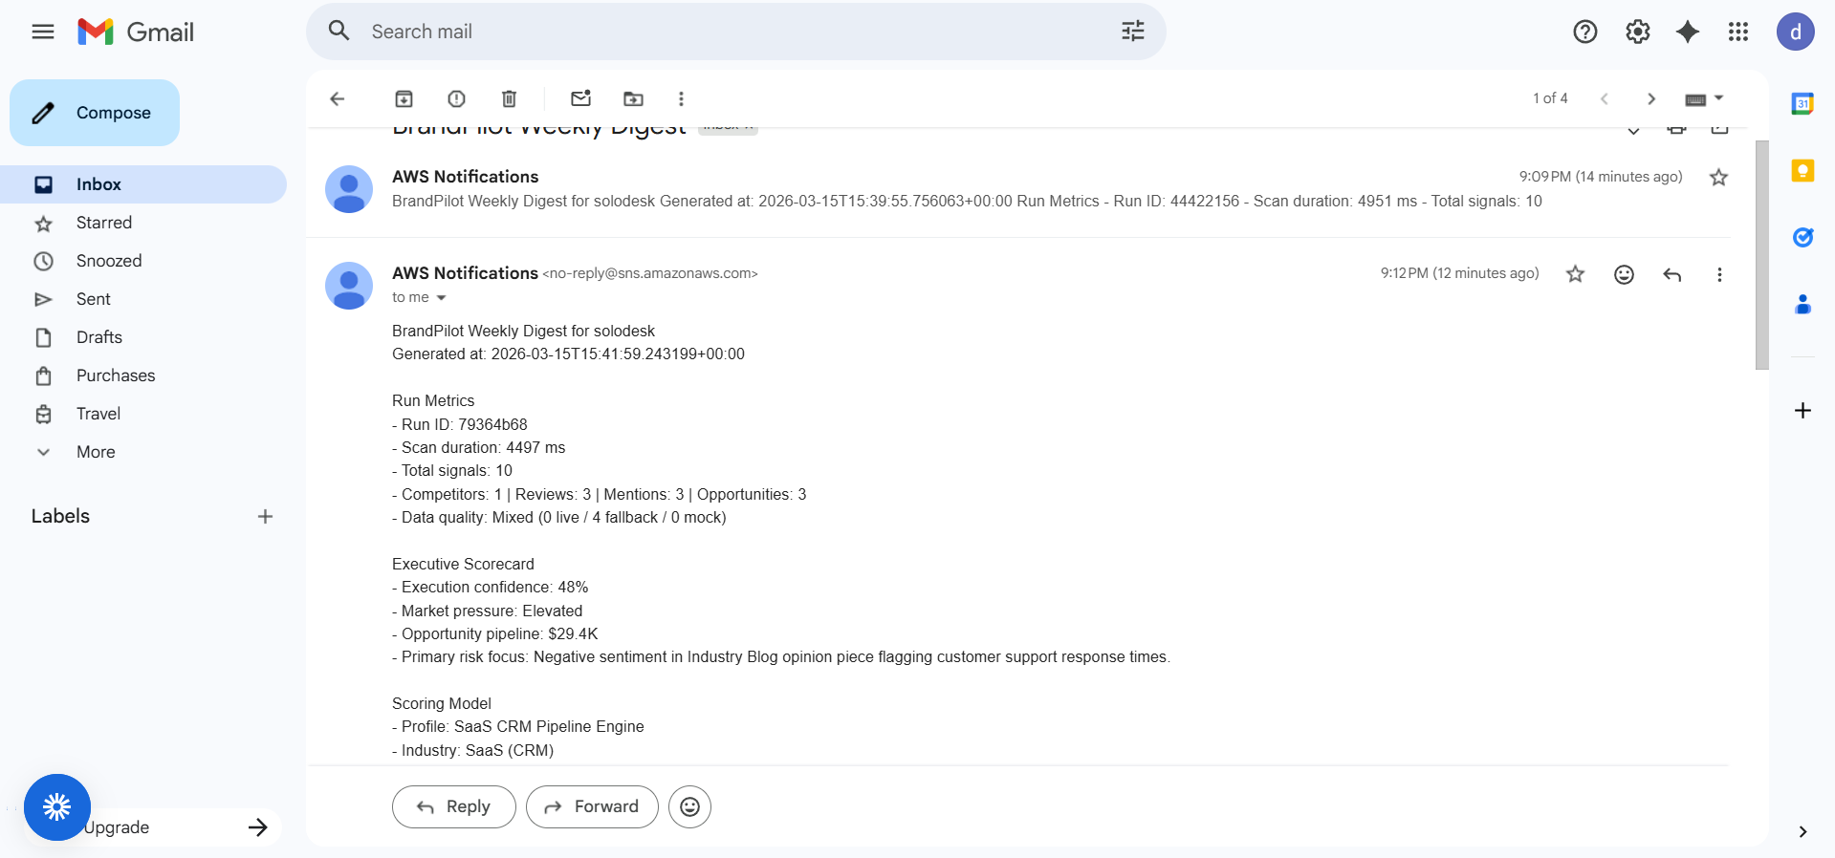Click the Search mail field
This screenshot has height=858, width=1835.
pyautogui.click(x=736, y=32)
